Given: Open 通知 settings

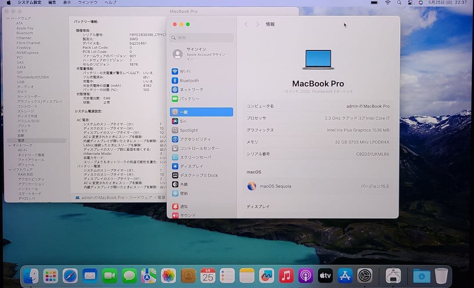Looking at the screenshot, I should 201,206.
